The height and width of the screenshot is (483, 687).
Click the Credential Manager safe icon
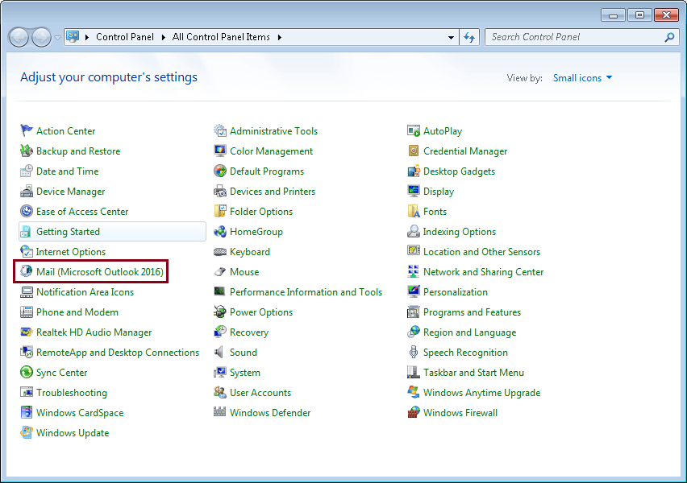[414, 151]
